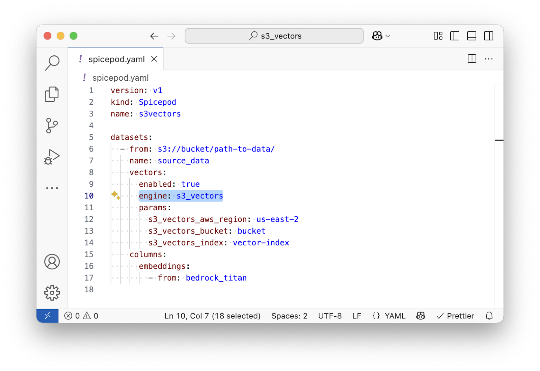Open the Explorer files icon

[x=52, y=94]
